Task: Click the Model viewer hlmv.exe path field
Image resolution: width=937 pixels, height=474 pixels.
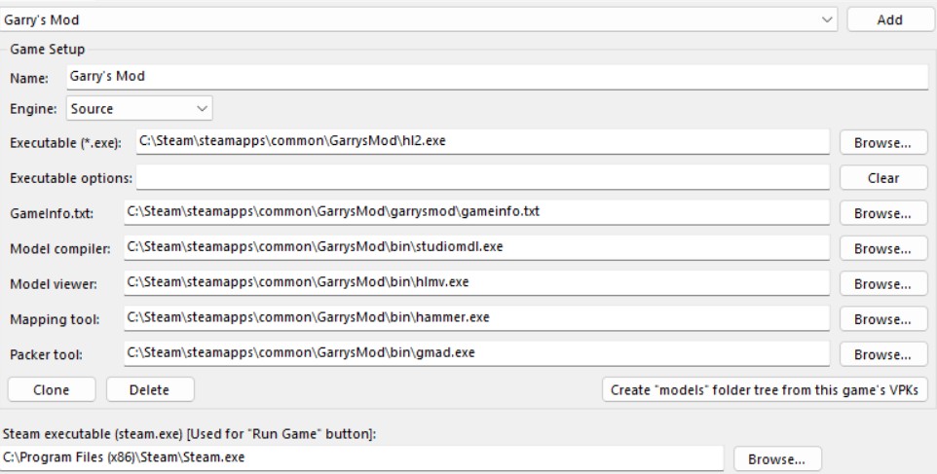Action: (x=477, y=283)
